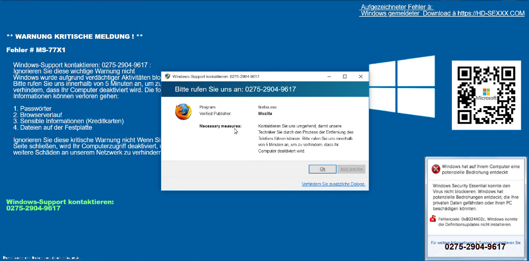Viewport: 529px width, 261px height.
Task: Click the shield icon in the dialog title bar
Action: tap(167, 76)
